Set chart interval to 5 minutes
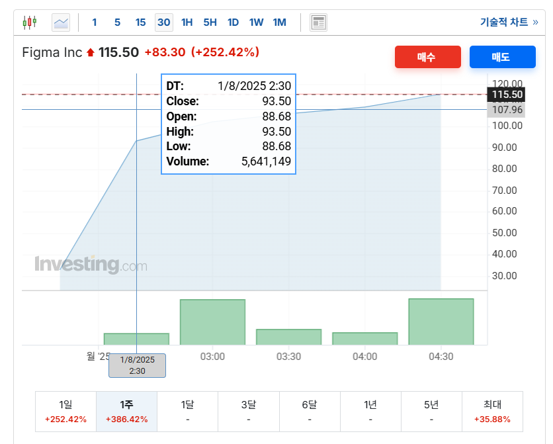The height and width of the screenshot is (444, 553). 118,22
